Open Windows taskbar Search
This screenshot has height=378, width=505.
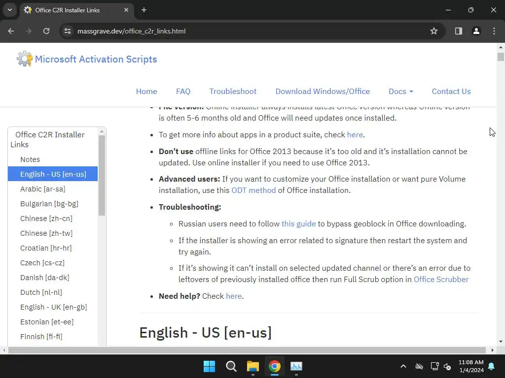[x=231, y=366]
